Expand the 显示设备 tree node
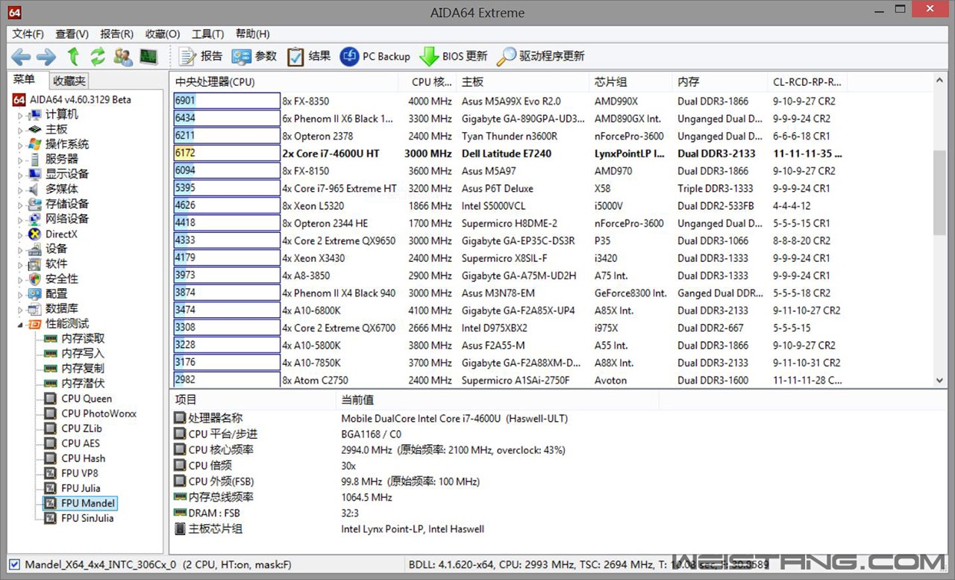 click(x=21, y=175)
